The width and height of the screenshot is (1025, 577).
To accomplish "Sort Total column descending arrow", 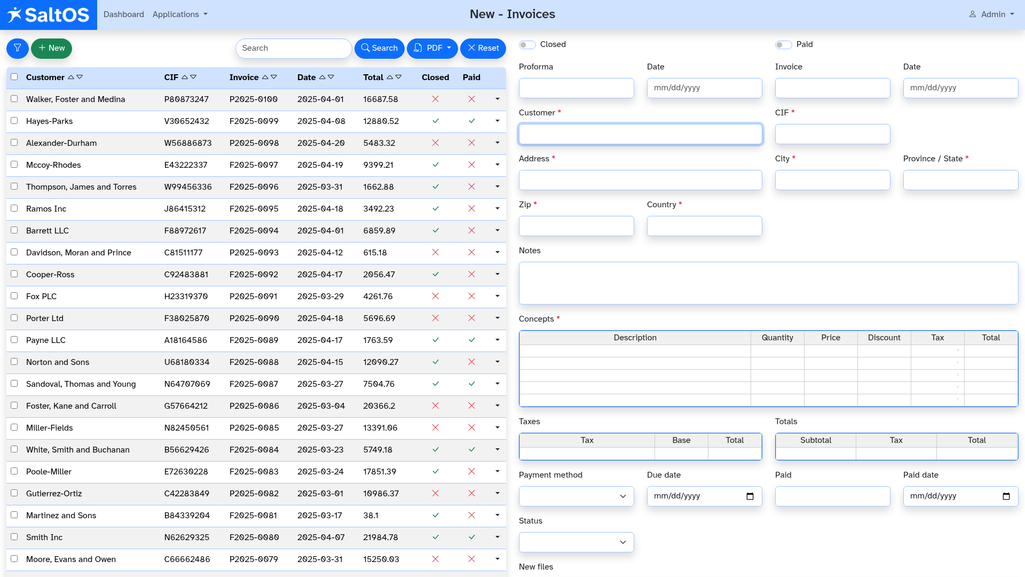I will tap(398, 77).
